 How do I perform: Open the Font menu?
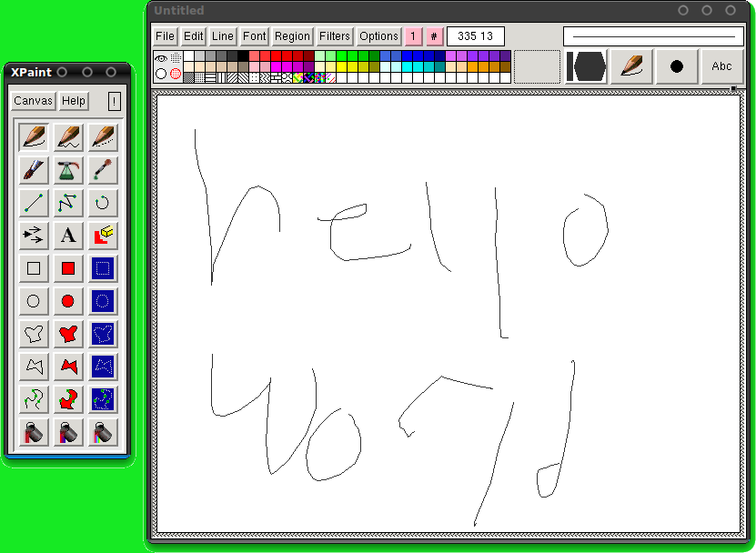254,35
